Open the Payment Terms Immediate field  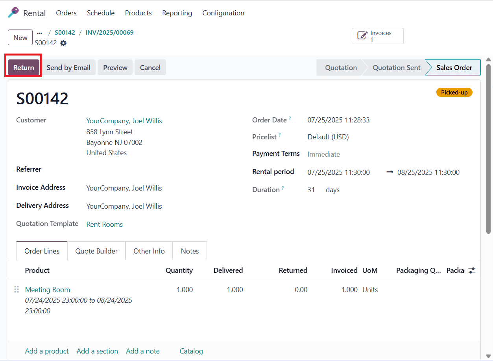[324, 154]
